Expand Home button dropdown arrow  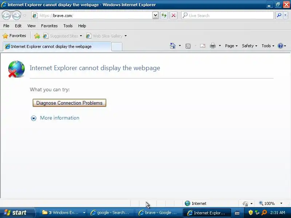(x=180, y=46)
